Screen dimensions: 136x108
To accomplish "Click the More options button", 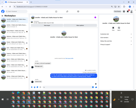I will click(x=80, y=25).
